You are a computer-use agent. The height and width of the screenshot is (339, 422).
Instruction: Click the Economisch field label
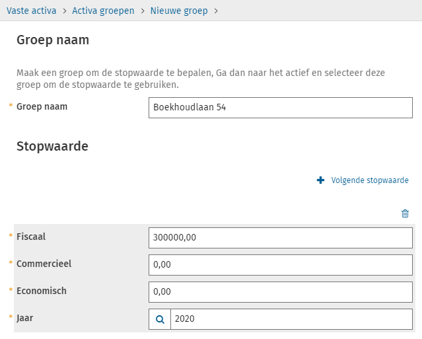click(42, 290)
